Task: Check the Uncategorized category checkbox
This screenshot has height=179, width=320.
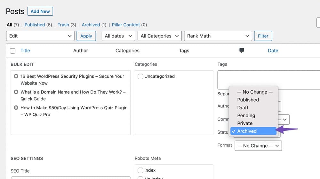Action: coord(140,76)
